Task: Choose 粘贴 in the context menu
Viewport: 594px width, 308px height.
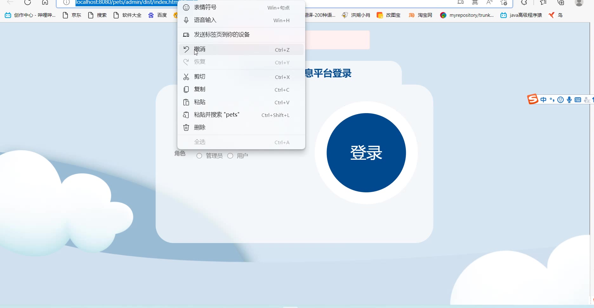Action: click(241, 102)
